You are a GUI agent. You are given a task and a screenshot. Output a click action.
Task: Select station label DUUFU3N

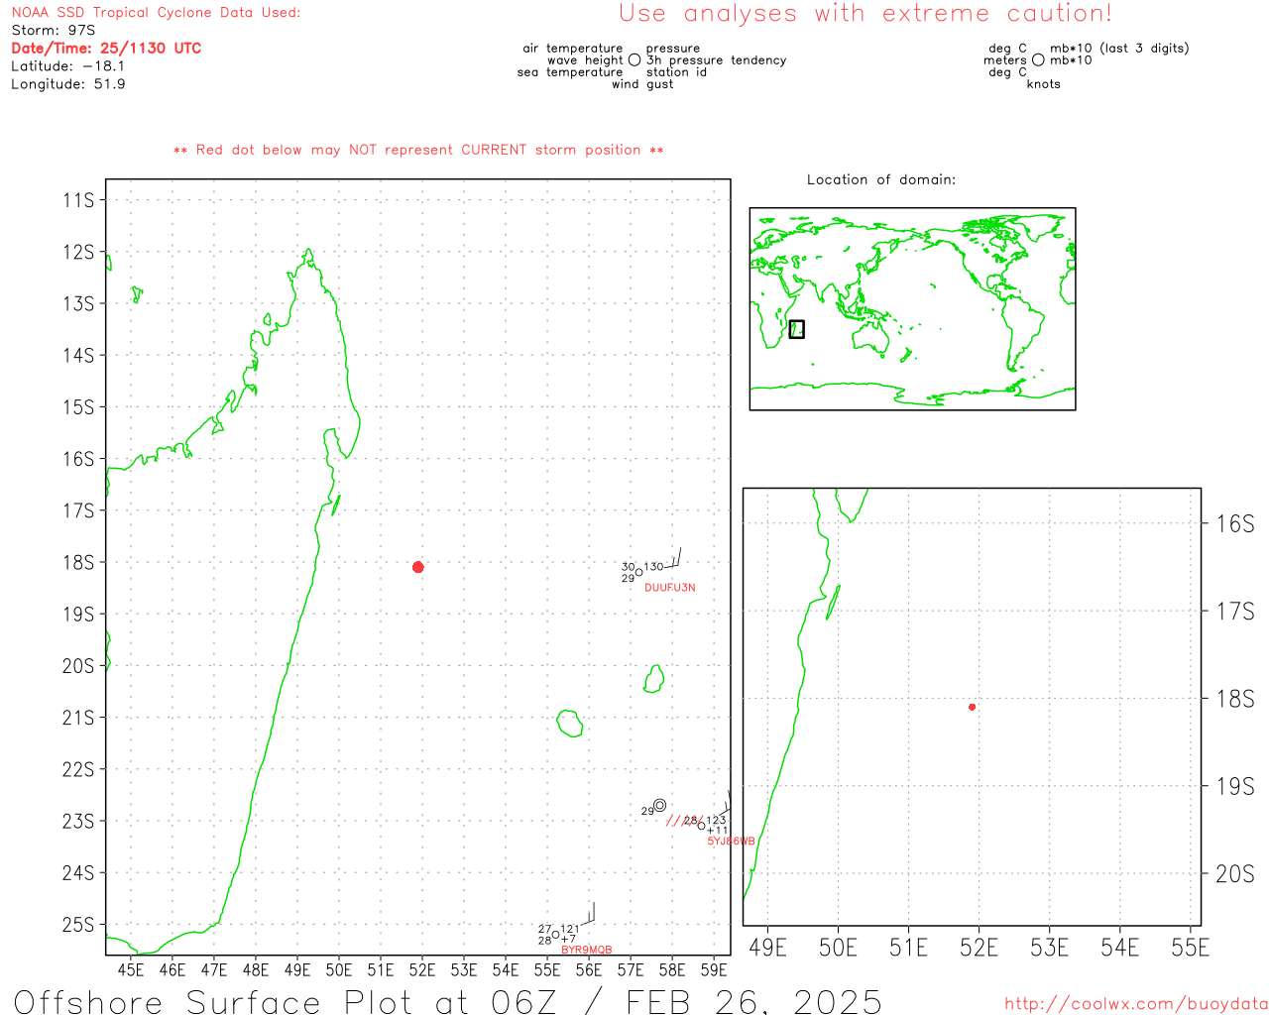click(x=670, y=588)
